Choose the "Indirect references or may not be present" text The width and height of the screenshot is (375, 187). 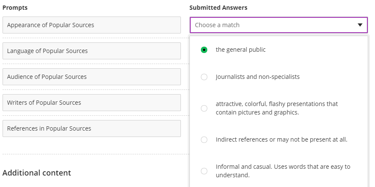tap(281, 140)
